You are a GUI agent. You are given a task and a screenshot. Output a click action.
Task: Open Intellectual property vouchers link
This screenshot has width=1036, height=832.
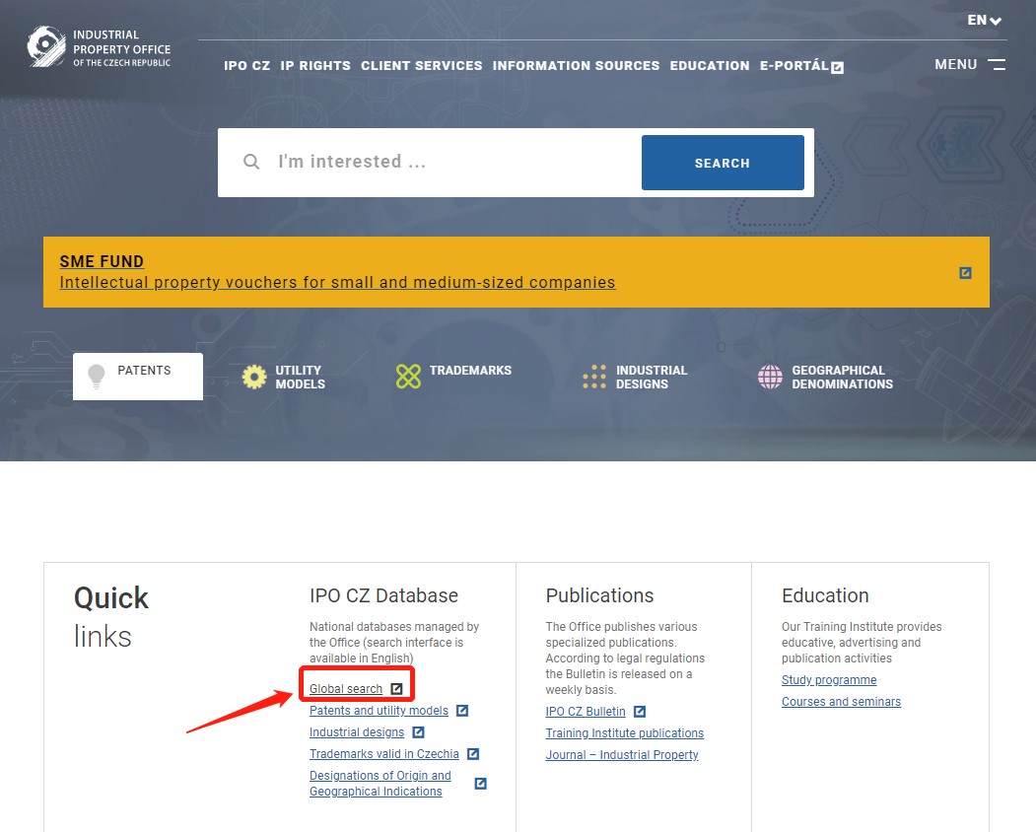[x=338, y=282]
